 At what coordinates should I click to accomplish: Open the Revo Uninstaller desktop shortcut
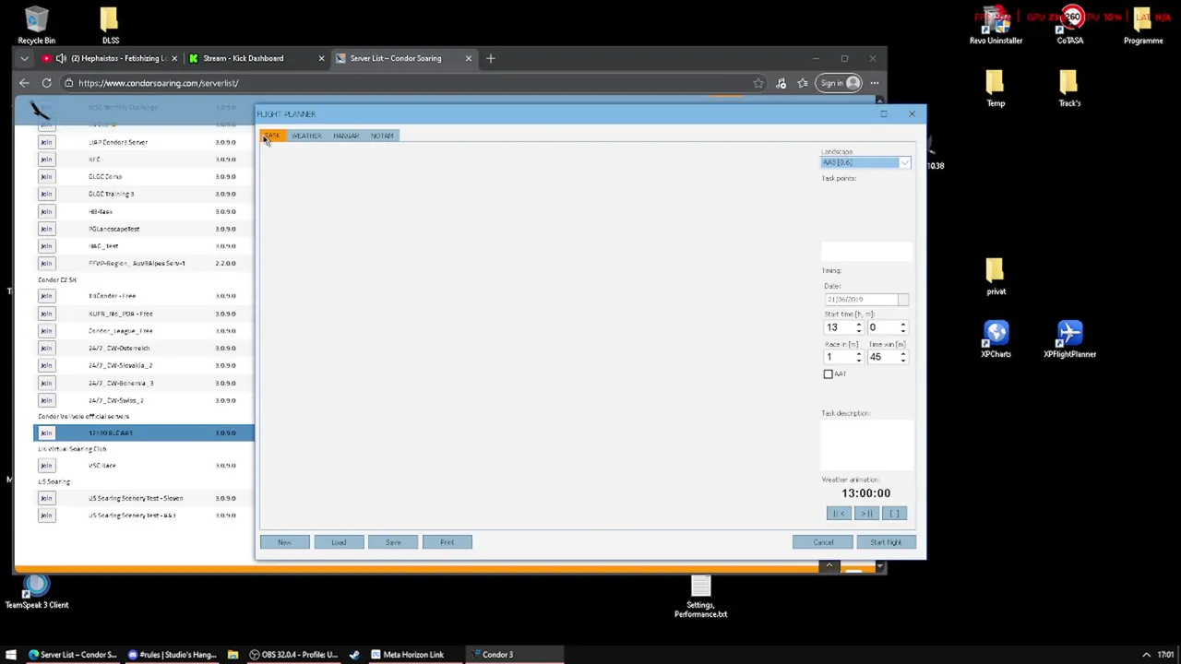coord(996,26)
